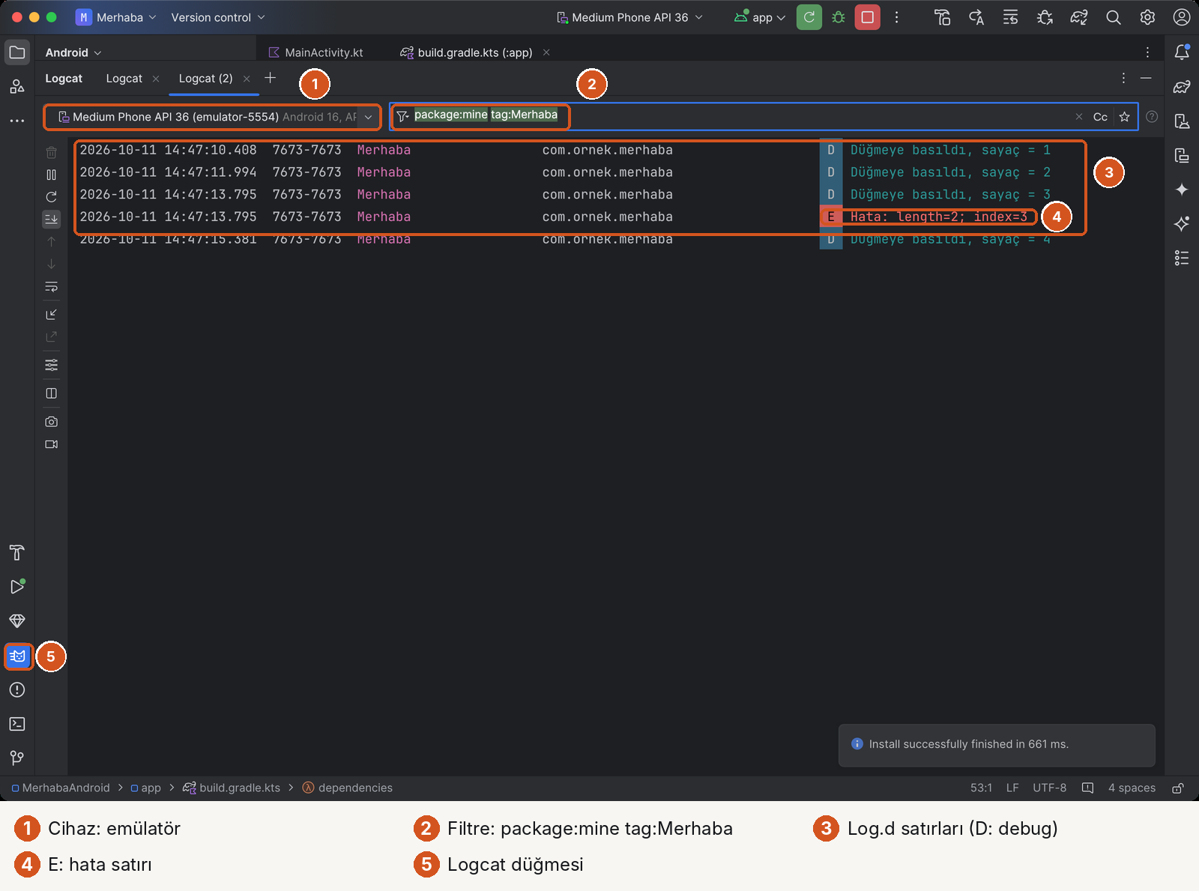
Task: Select the Logcat (2) tab
Action: (x=205, y=79)
